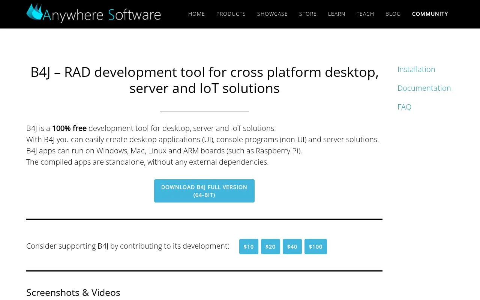
Task: Choose the $20 contribution button
Action: pyautogui.click(x=270, y=247)
